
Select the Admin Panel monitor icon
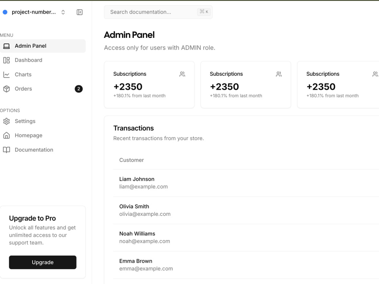click(6, 45)
